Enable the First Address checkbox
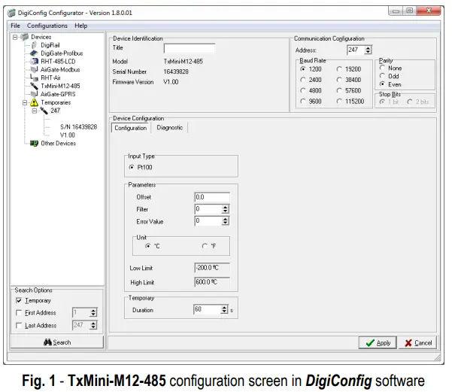The width and height of the screenshot is (452, 392). (x=19, y=313)
